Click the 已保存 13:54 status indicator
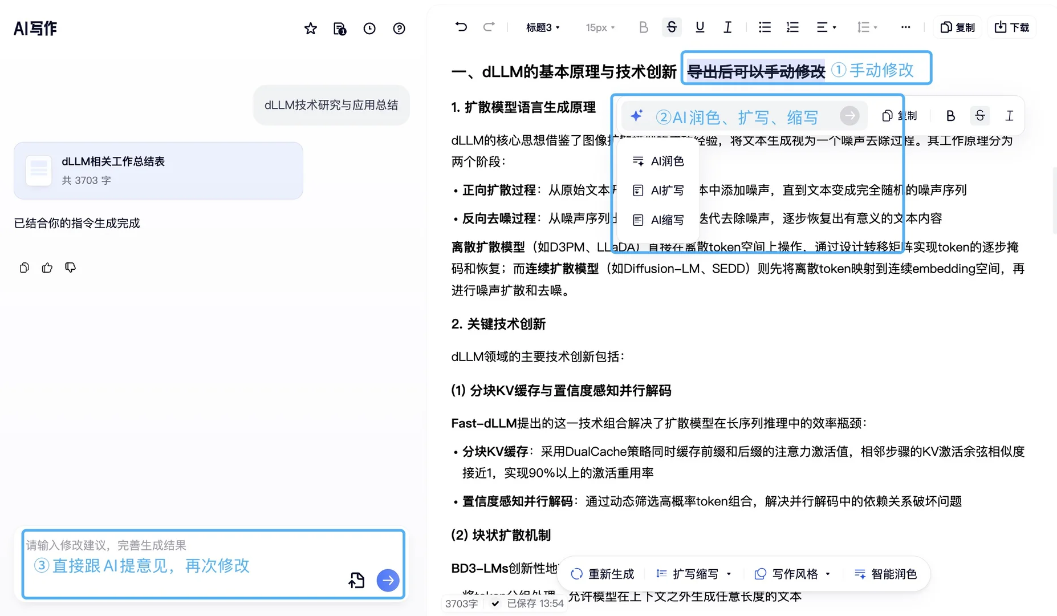This screenshot has height=616, width=1057. click(527, 603)
